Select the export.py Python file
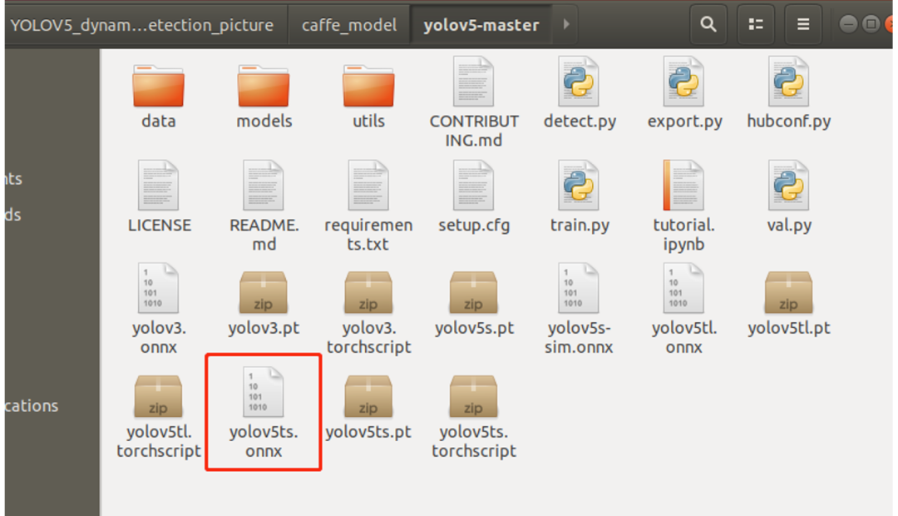Image resolution: width=898 pixels, height=516 pixels. coord(683,82)
